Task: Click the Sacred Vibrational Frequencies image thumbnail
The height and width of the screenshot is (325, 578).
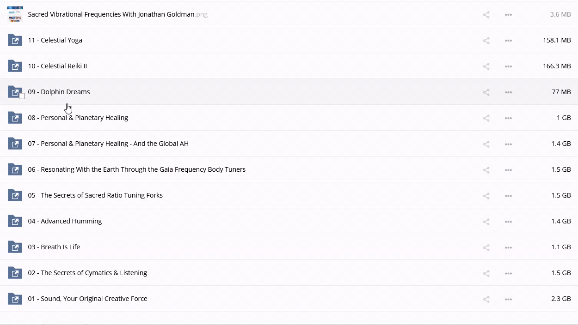Action: click(x=15, y=14)
